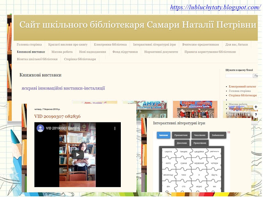Select the Займенник game button

[218, 135]
